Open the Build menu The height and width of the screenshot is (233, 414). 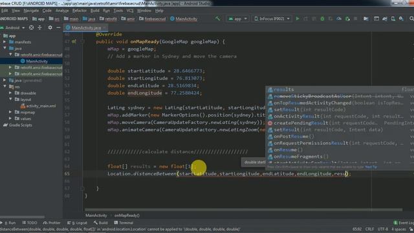click(95, 10)
